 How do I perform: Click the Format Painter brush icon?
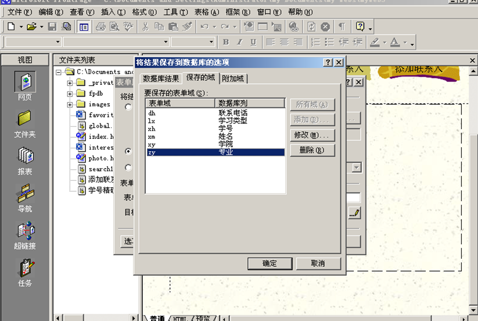coord(187,27)
